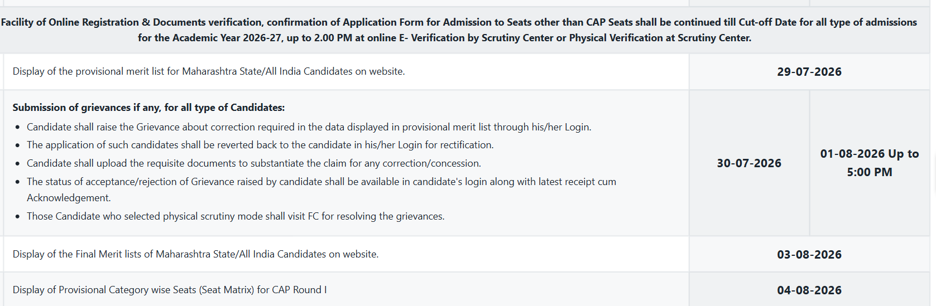
Task: Click the 03-08-2026 final merit date
Action: 809,255
